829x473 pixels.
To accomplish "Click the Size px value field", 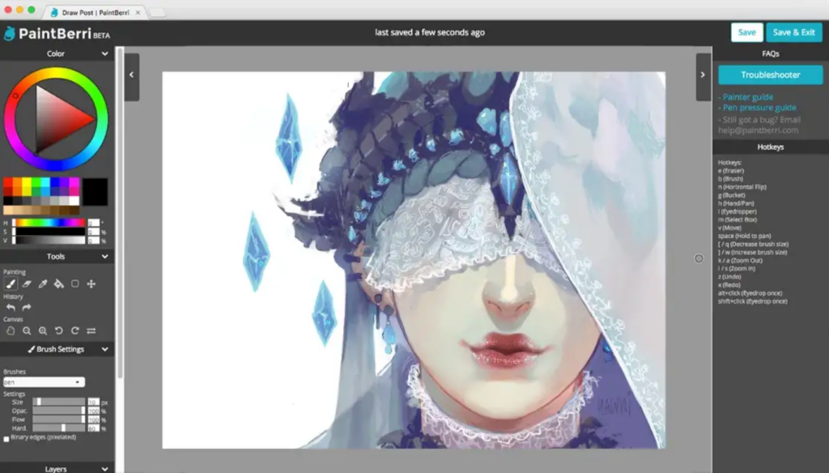I will [94, 402].
